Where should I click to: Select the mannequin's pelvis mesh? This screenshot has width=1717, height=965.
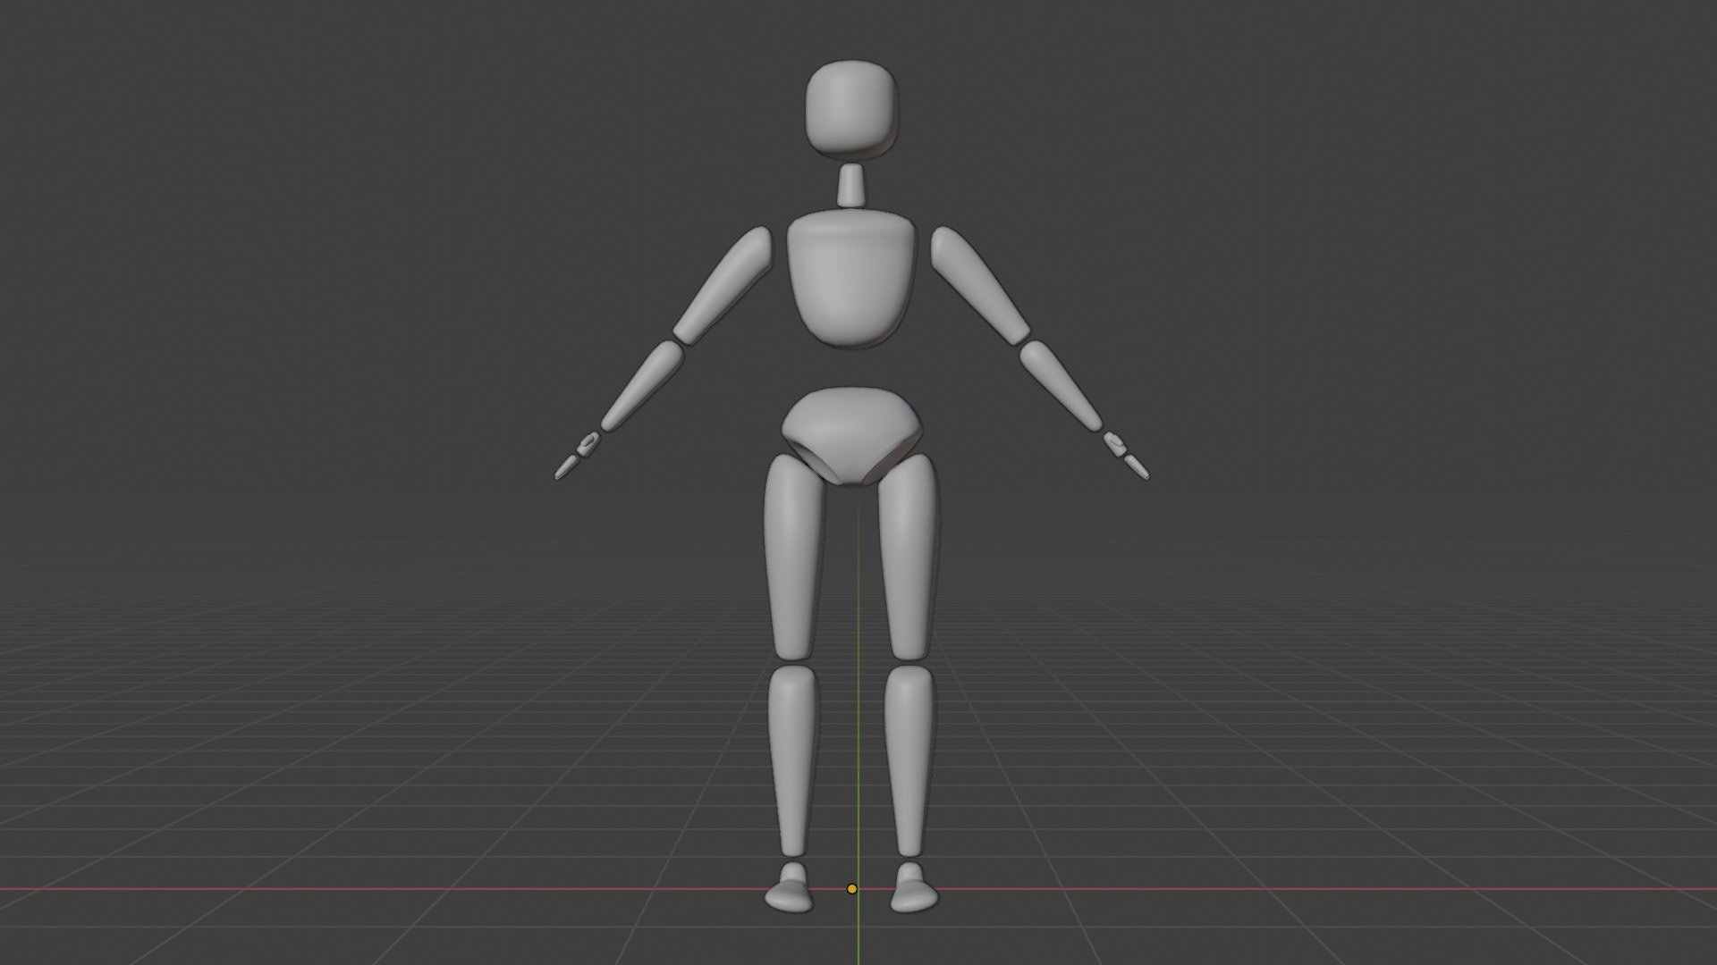(x=851, y=436)
